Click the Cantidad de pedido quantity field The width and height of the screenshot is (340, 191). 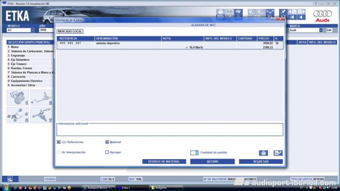[194, 153]
